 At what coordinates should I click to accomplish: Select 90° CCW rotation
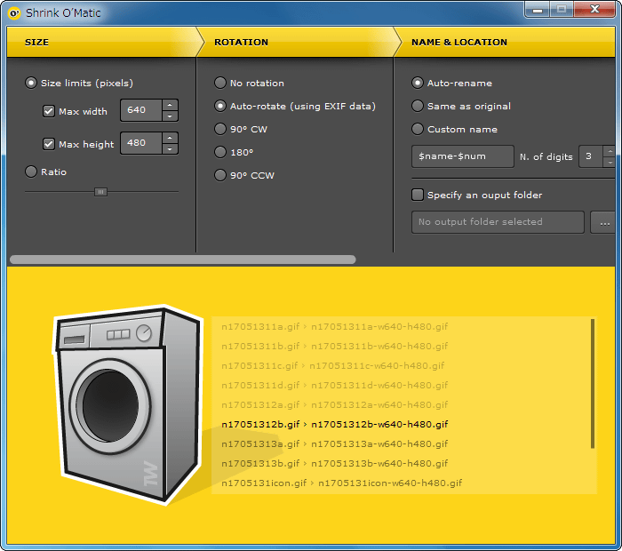pyautogui.click(x=220, y=175)
